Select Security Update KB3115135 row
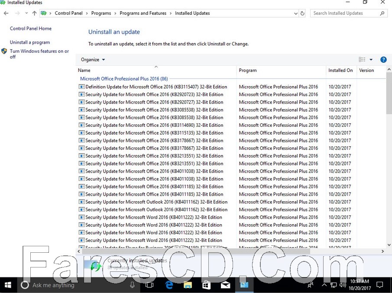 click(x=232, y=133)
